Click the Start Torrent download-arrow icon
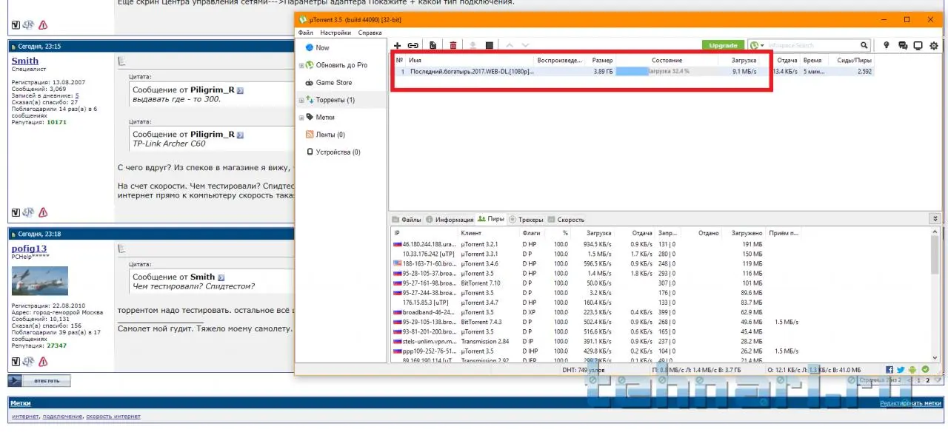The width and height of the screenshot is (948, 432). 473,46
